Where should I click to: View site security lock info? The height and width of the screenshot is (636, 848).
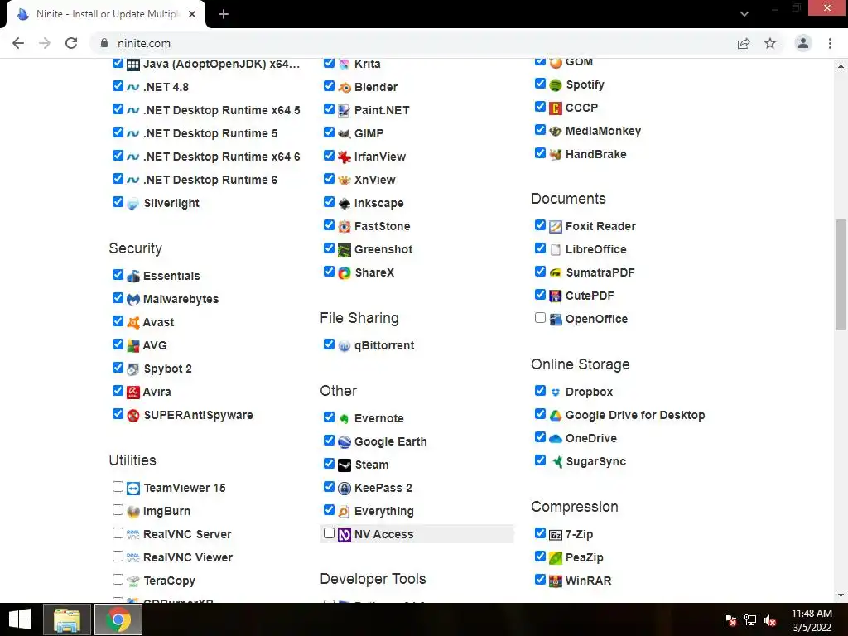click(104, 43)
